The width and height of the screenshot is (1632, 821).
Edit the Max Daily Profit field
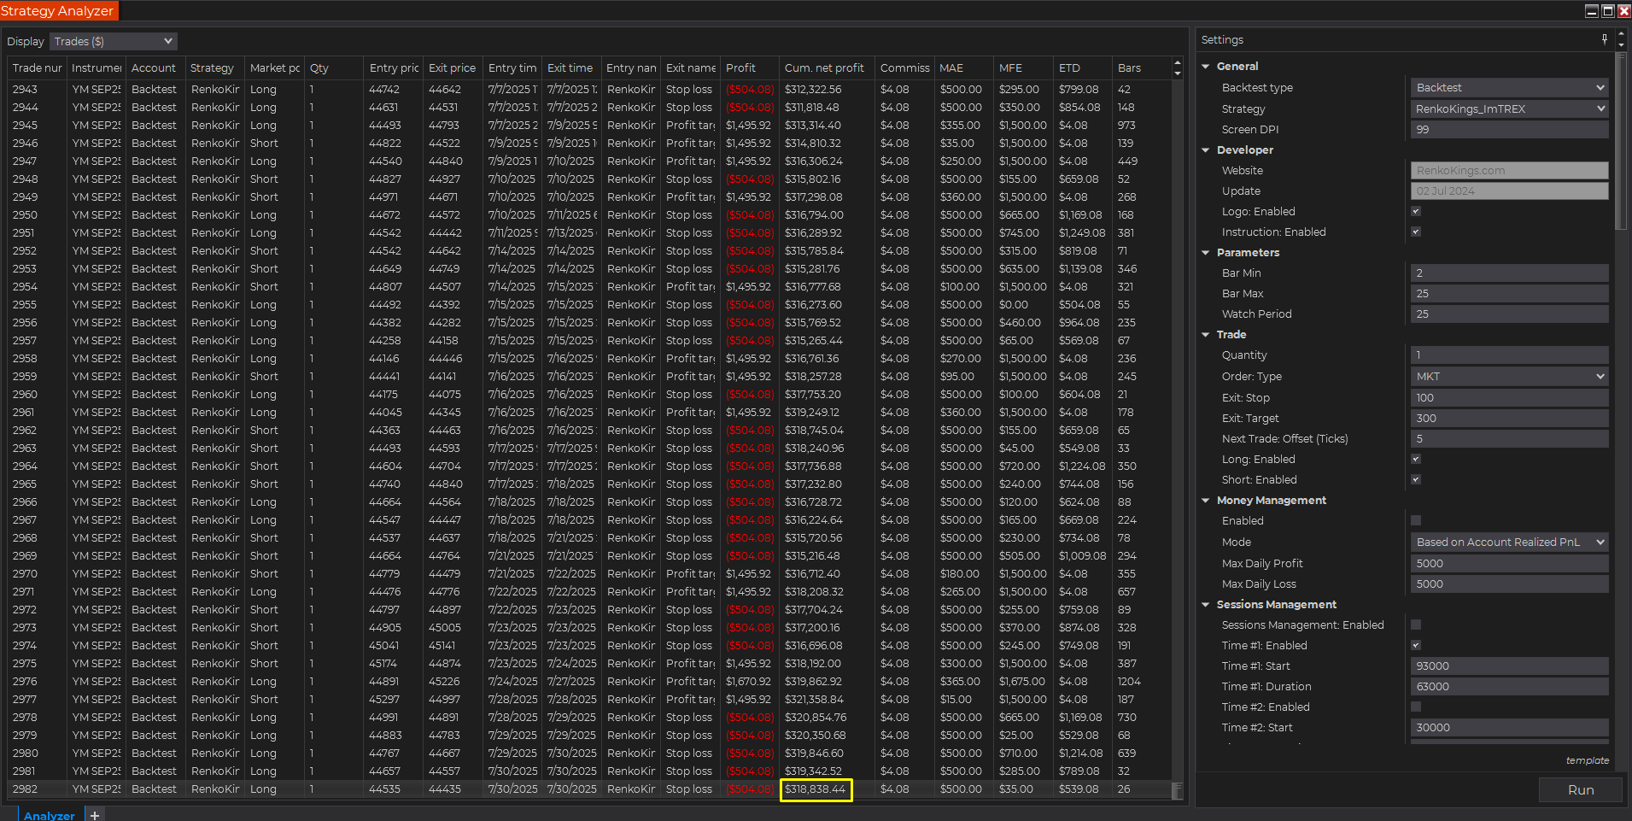point(1508,563)
